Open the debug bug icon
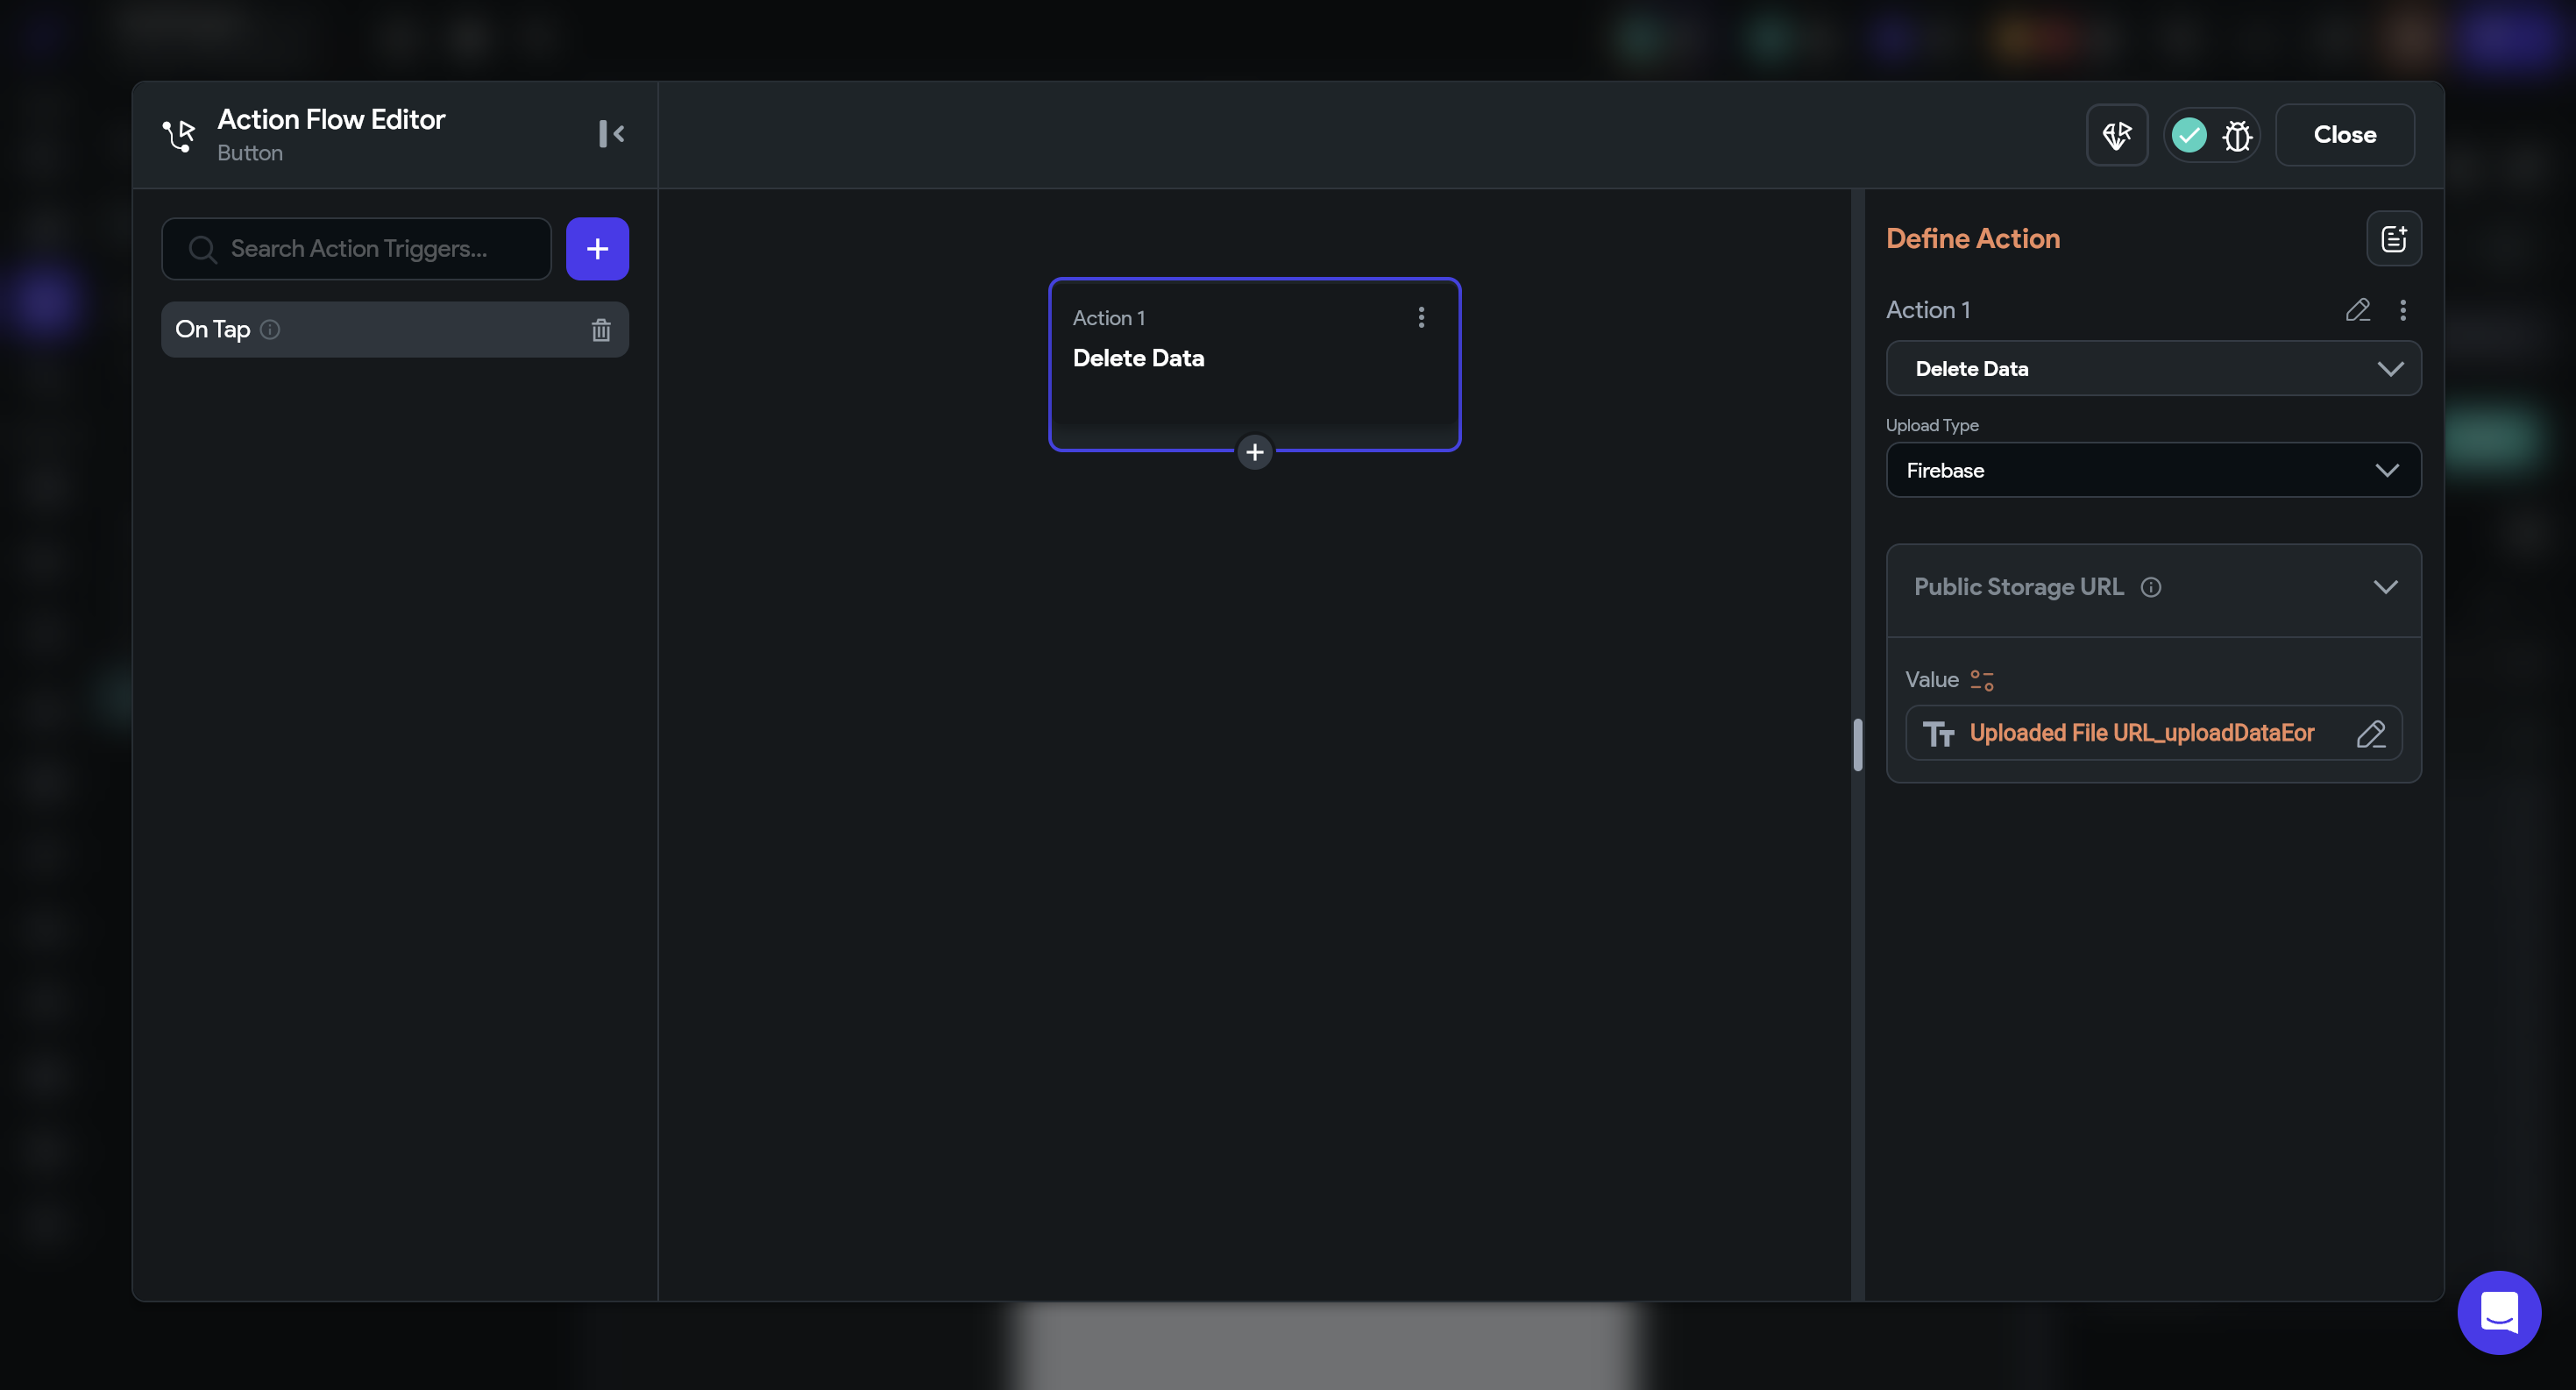The height and width of the screenshot is (1390, 2576). (x=2237, y=135)
